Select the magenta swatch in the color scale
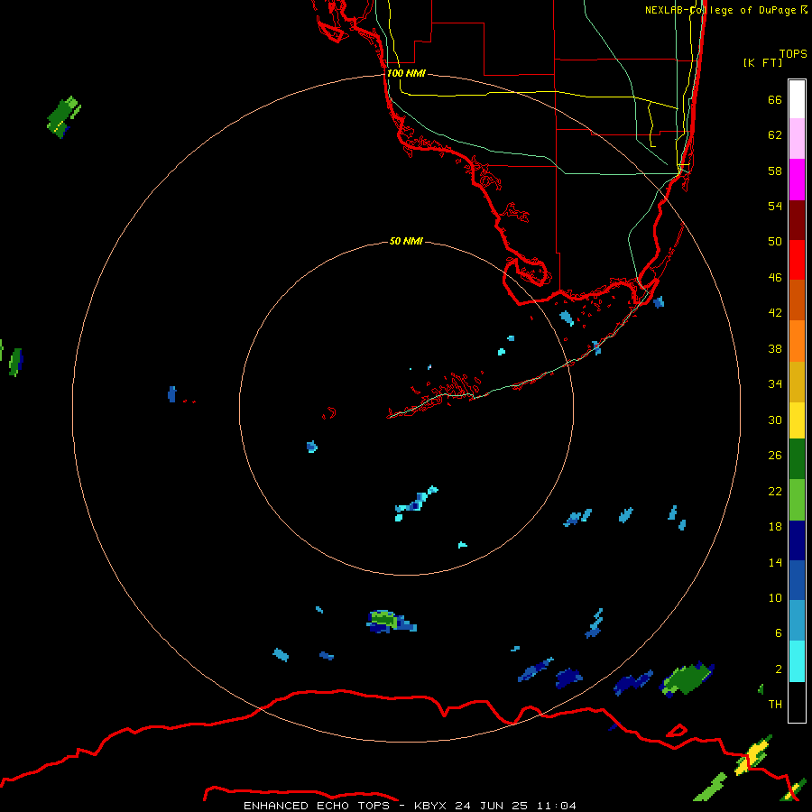 click(797, 180)
